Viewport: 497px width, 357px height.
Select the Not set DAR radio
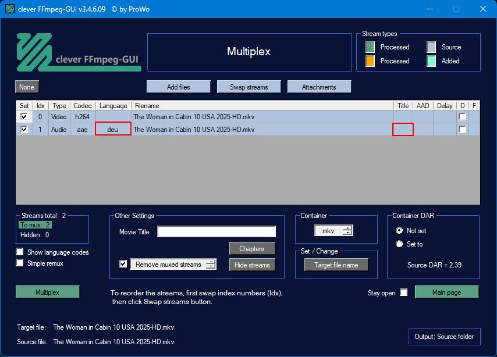point(399,230)
